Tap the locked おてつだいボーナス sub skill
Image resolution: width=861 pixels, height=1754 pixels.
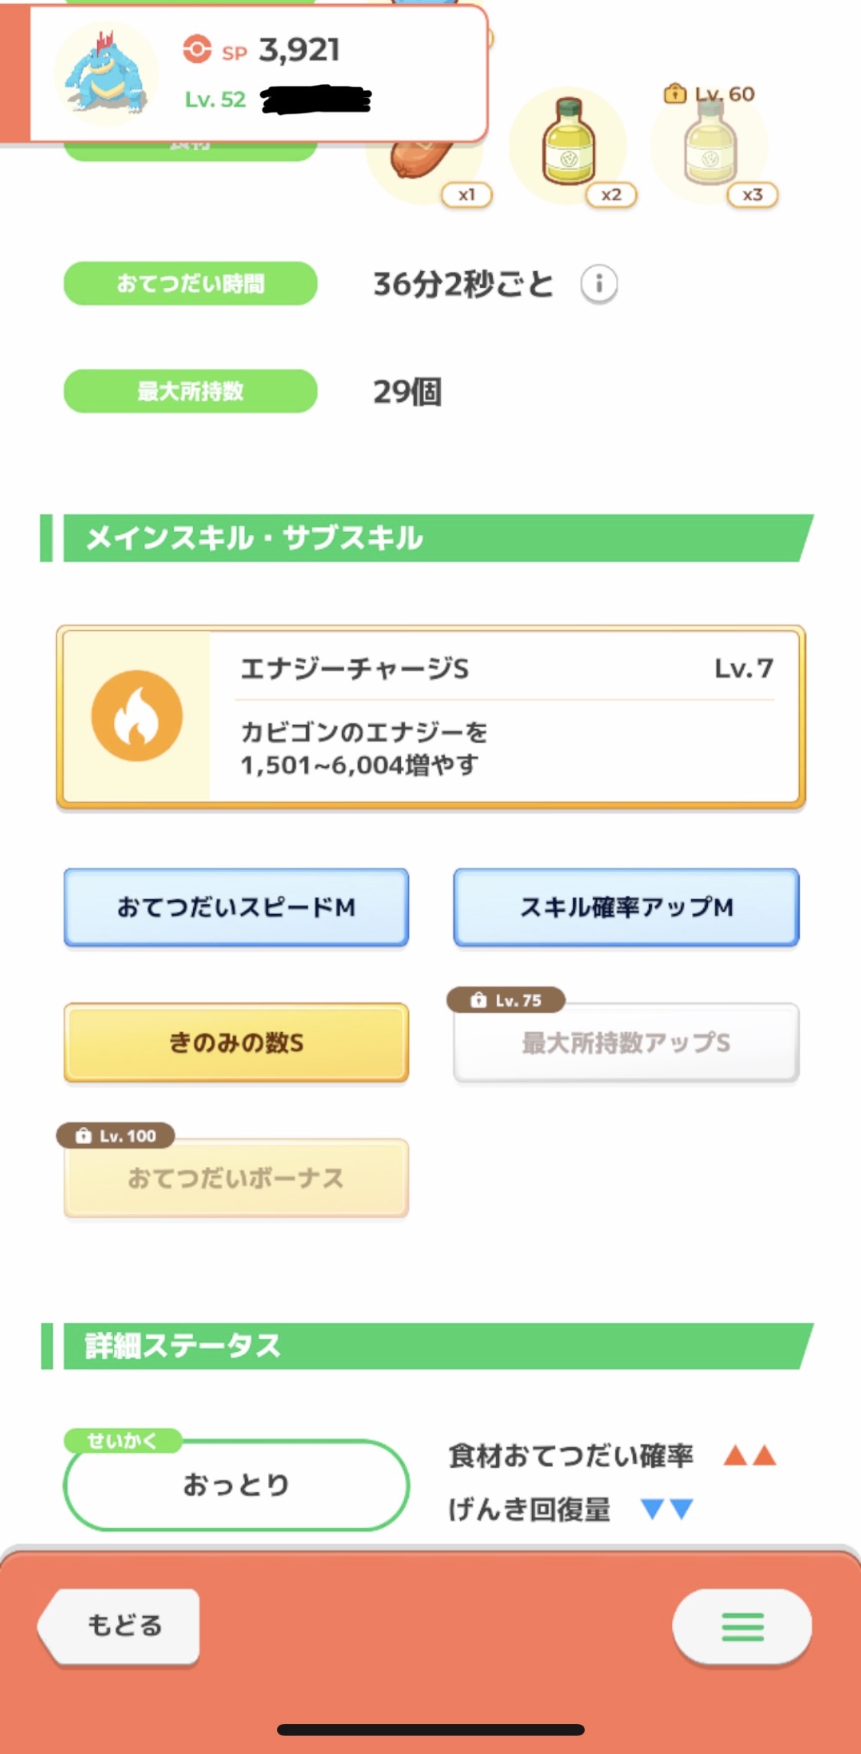[236, 1178]
